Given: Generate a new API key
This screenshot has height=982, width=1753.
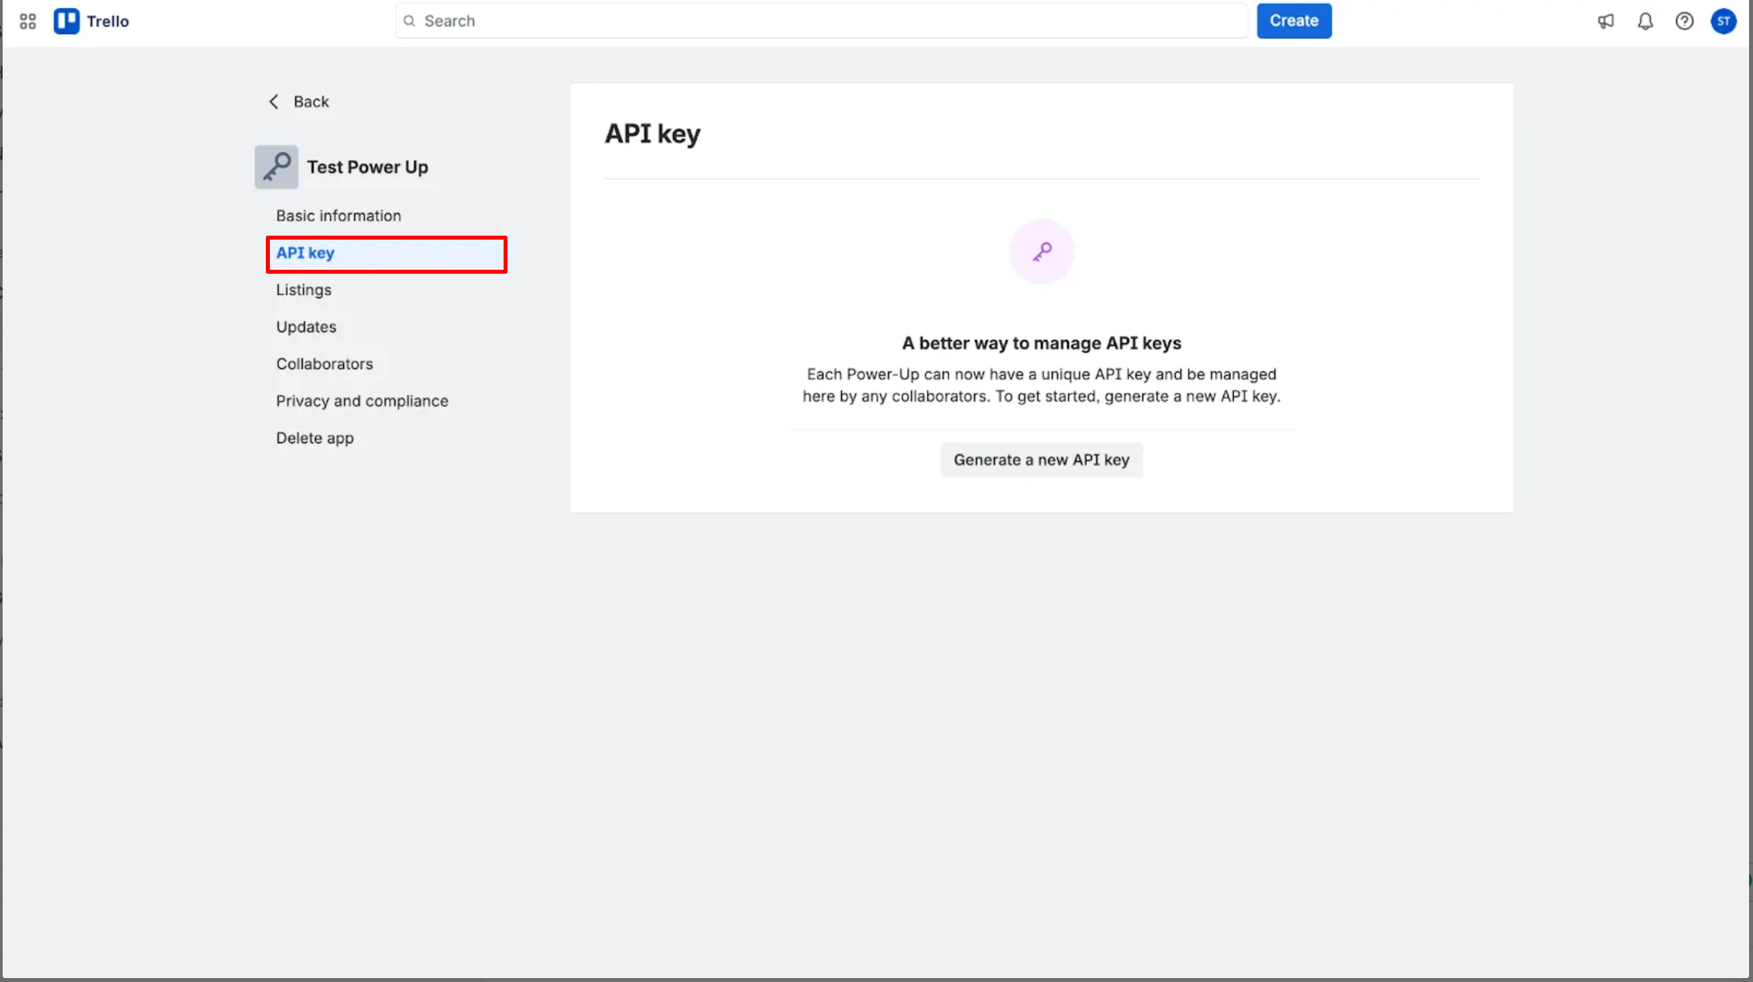Looking at the screenshot, I should click(1041, 460).
